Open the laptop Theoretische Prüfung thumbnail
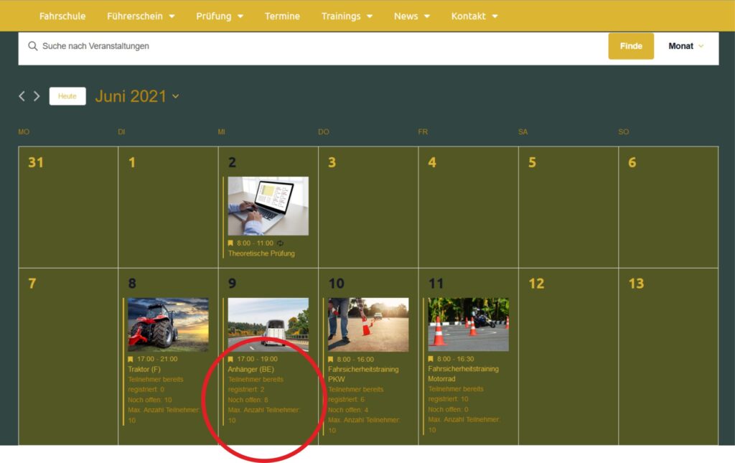Viewport: 735px width, 463px height. coord(268,206)
